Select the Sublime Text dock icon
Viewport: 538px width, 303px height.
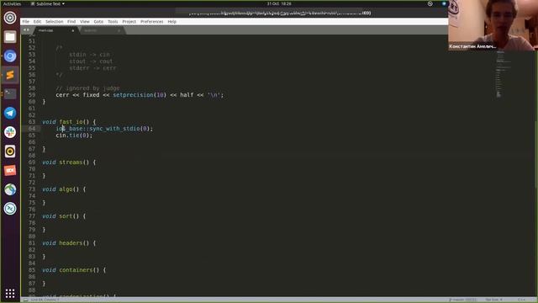10,75
